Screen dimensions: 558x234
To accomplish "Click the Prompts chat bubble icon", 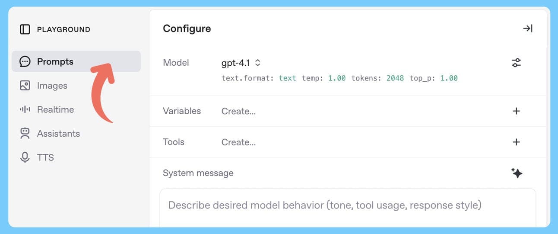I will coord(25,61).
